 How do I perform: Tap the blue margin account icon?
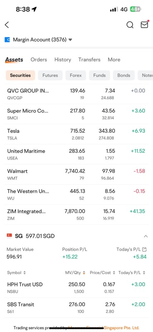[7, 39]
